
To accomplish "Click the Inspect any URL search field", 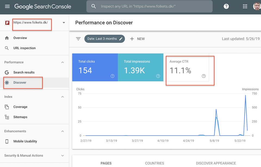I will [x=150, y=6].
